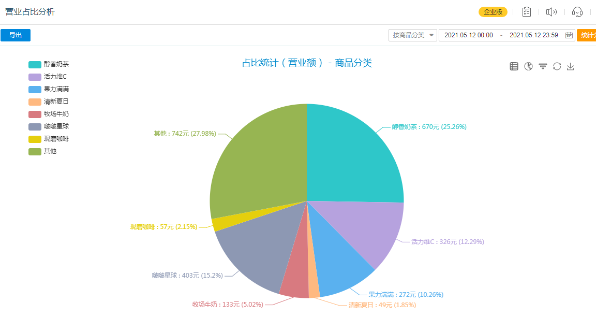Click label 活力维C : 326元 (12.29%)
The image size is (596, 317).
(x=448, y=242)
